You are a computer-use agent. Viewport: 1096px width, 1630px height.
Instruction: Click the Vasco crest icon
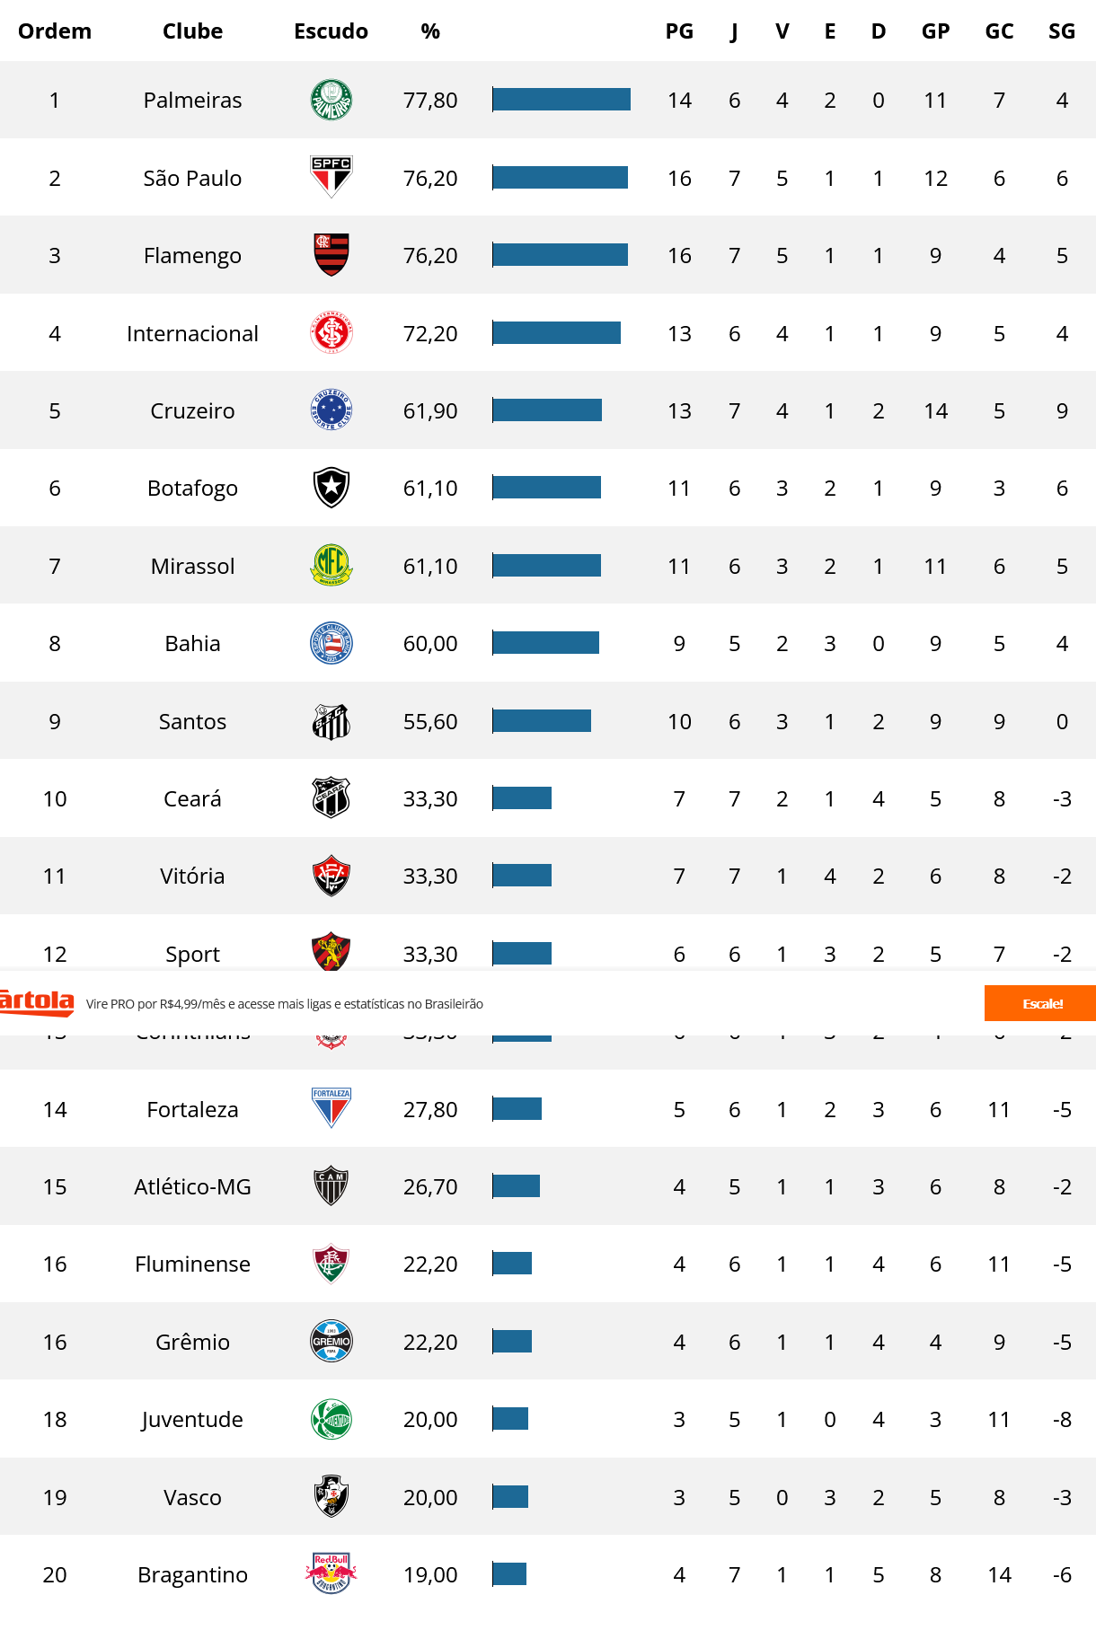point(331,1496)
